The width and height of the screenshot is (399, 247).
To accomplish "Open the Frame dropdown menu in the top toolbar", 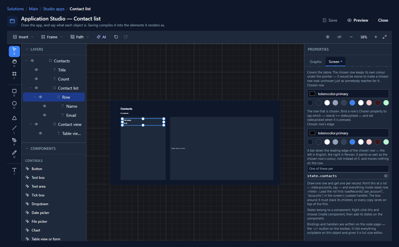I will pos(52,37).
